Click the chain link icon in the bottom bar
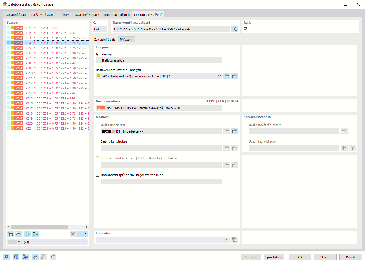This screenshot has width=365, height=263. [35, 257]
